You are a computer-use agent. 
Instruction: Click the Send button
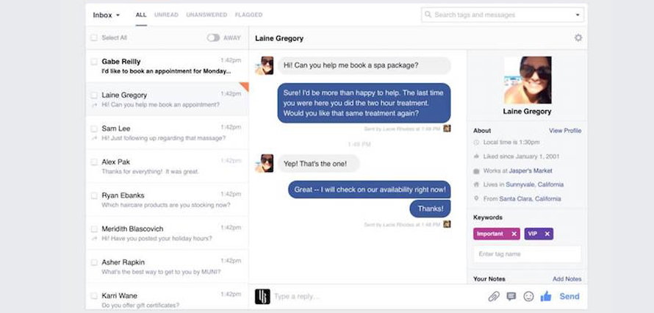pos(569,296)
